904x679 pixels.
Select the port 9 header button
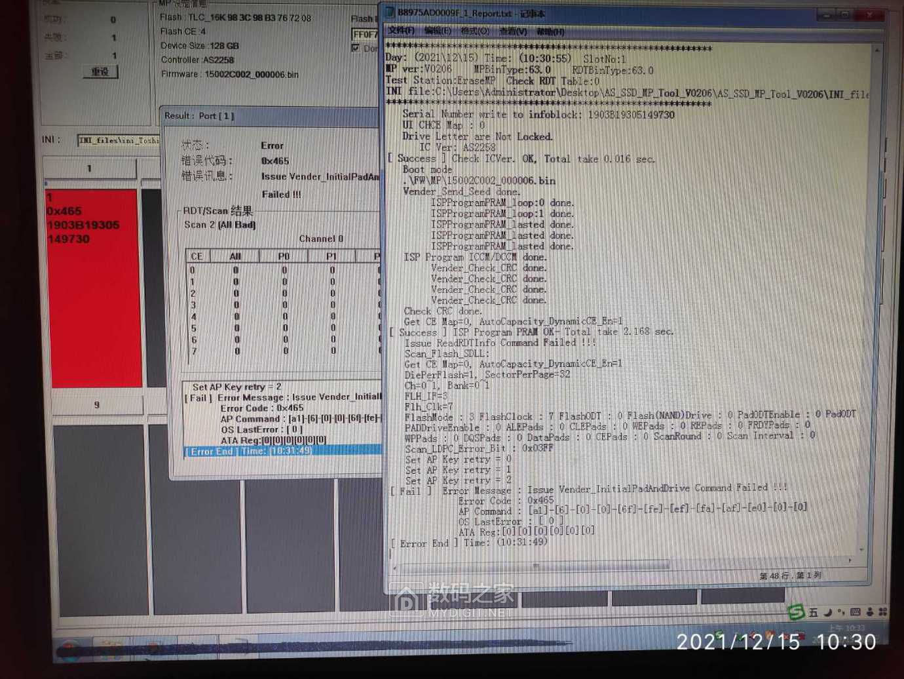(x=96, y=405)
